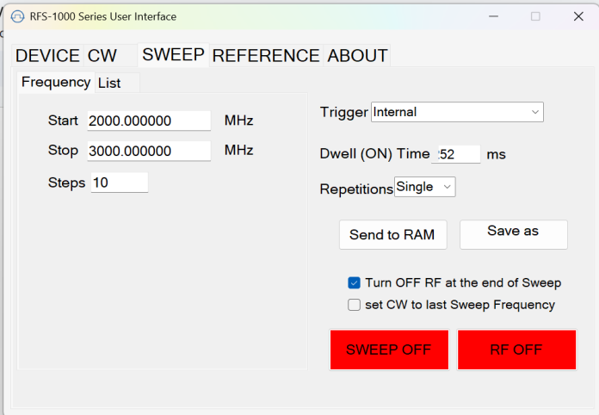Close the RFS-1000 window
This screenshot has width=599, height=415.
pyautogui.click(x=578, y=16)
